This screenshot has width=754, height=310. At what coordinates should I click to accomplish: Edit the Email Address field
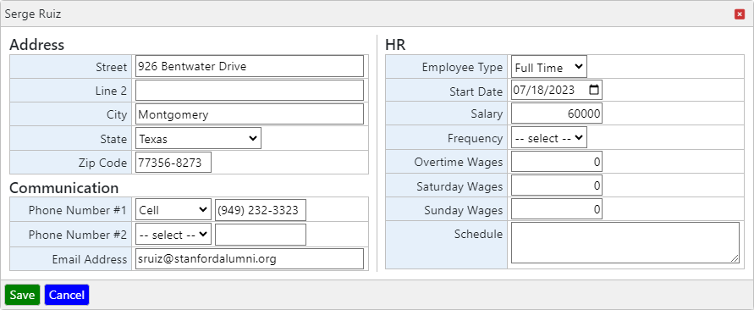pyautogui.click(x=250, y=259)
